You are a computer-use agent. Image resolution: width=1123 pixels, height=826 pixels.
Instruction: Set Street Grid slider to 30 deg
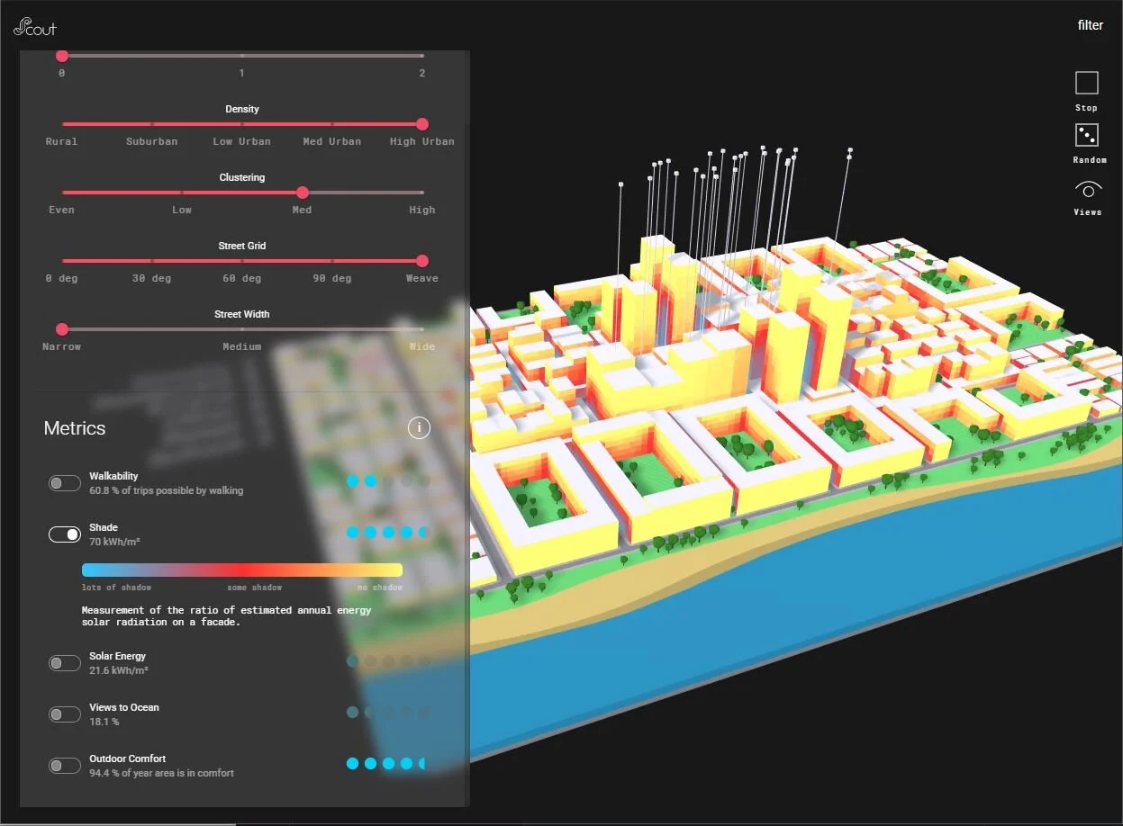tap(152, 261)
